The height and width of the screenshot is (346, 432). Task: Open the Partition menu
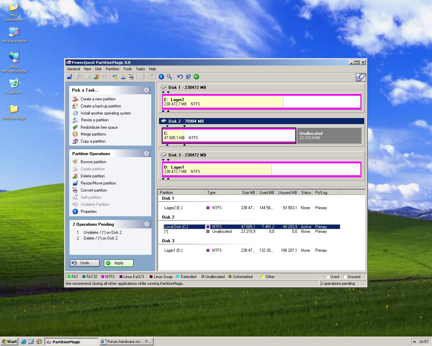(x=112, y=69)
